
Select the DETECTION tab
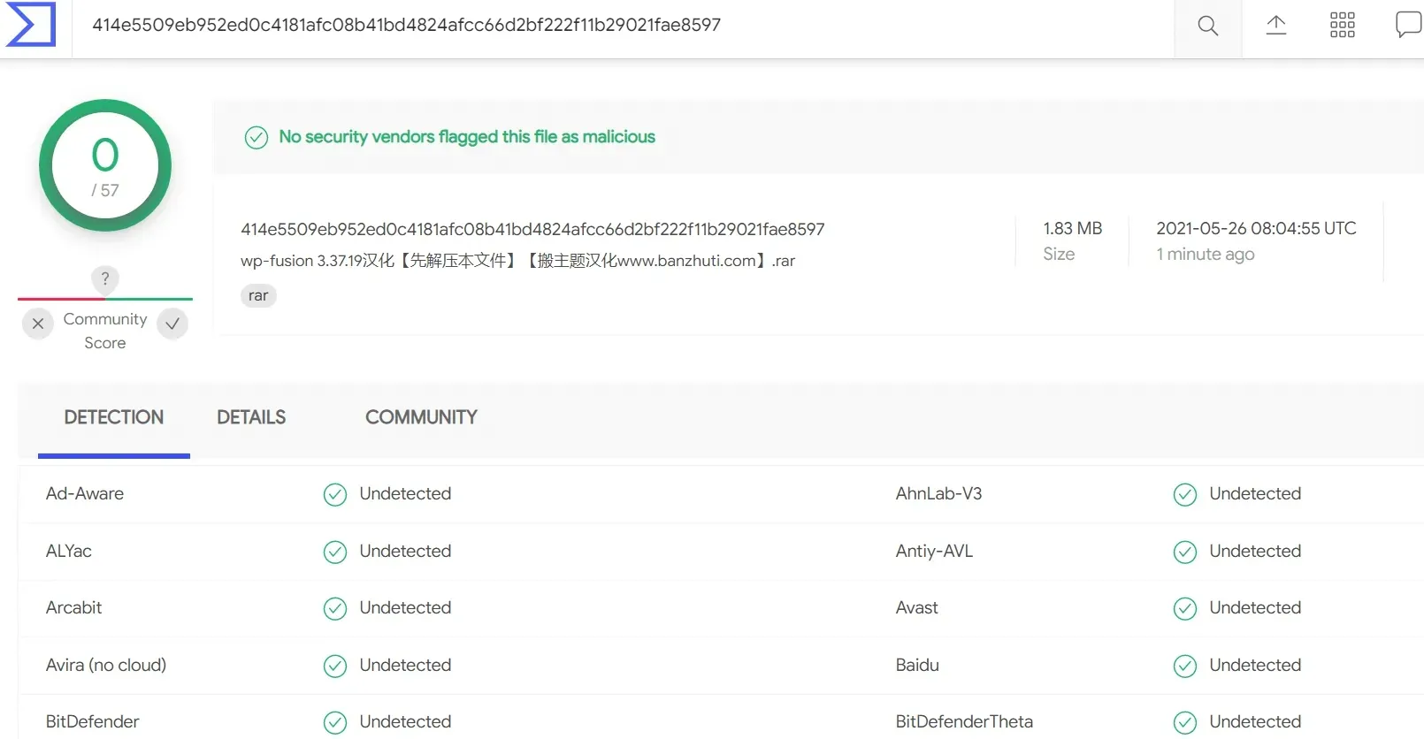[114, 417]
